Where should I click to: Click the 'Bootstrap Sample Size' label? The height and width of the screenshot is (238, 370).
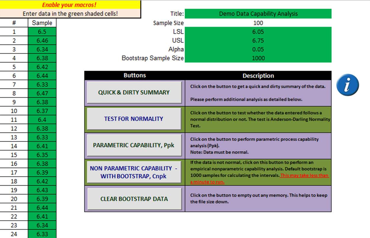[153, 58]
